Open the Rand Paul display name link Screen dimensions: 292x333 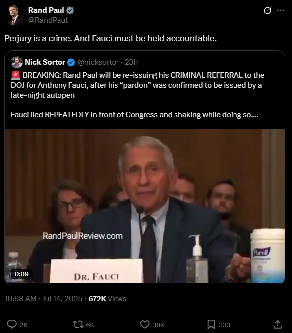[46, 10]
